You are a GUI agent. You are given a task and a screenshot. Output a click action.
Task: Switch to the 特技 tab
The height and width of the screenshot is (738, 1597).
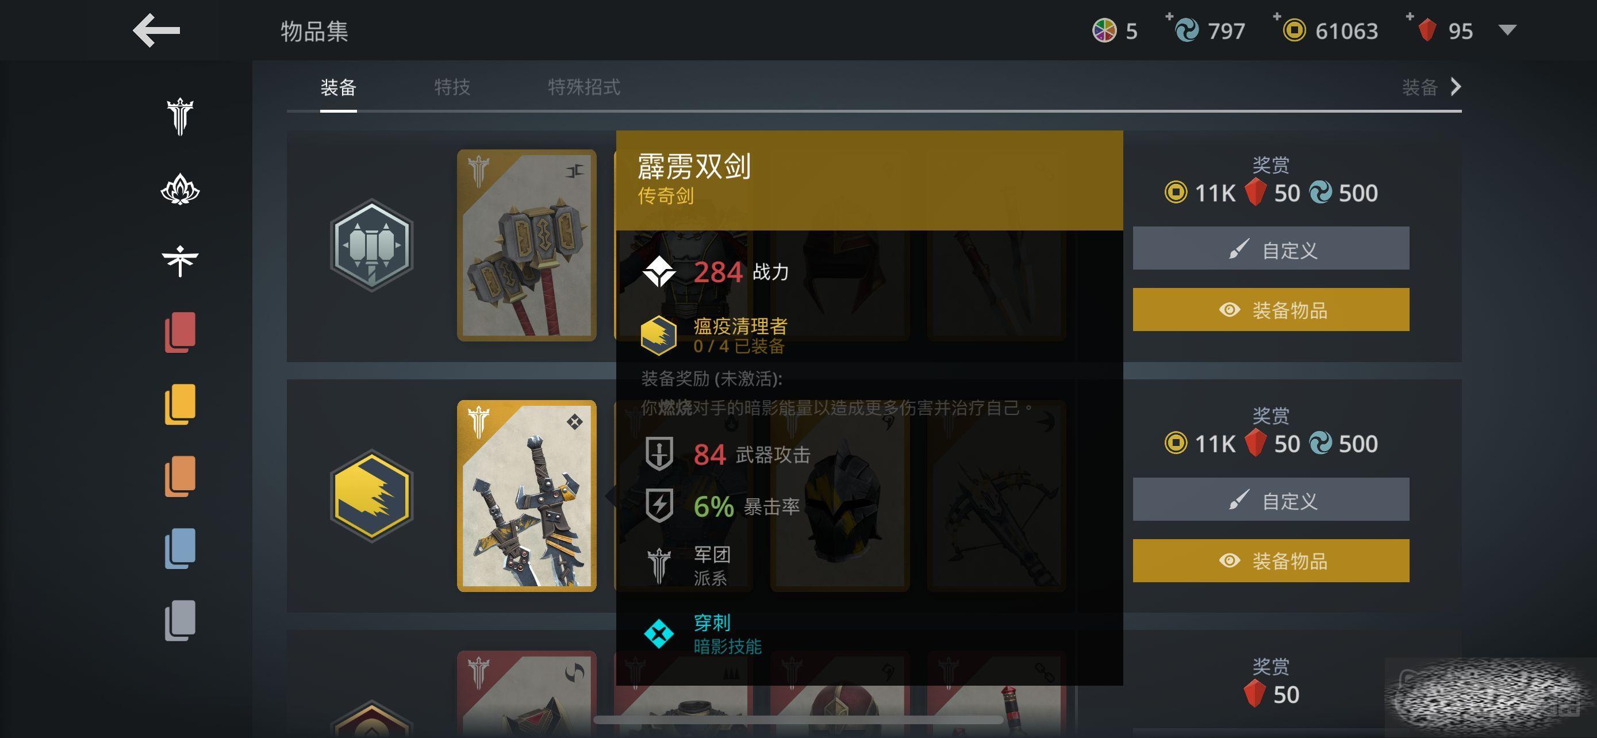coord(452,87)
